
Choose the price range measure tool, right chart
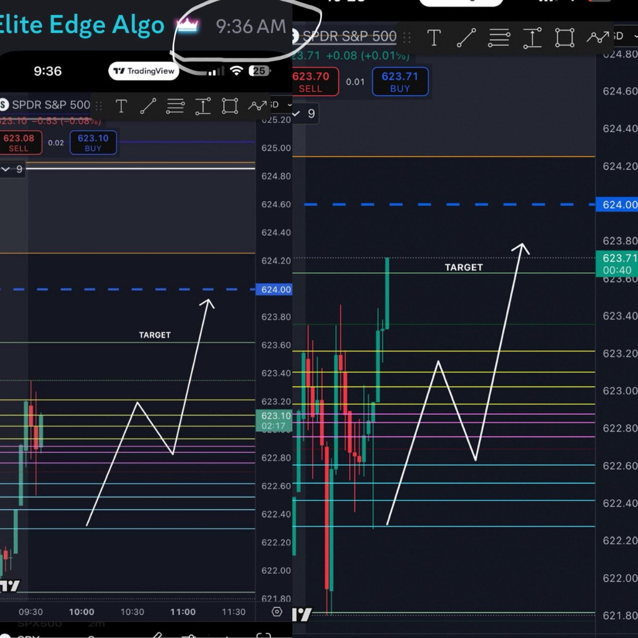tap(532, 38)
